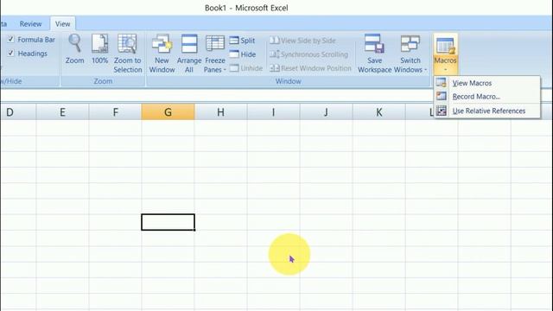
Task: Choose Record Macro... from the menu
Action: (486, 96)
